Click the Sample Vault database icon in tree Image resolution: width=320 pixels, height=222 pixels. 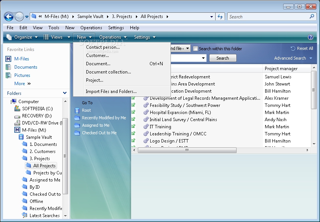pos(21,137)
